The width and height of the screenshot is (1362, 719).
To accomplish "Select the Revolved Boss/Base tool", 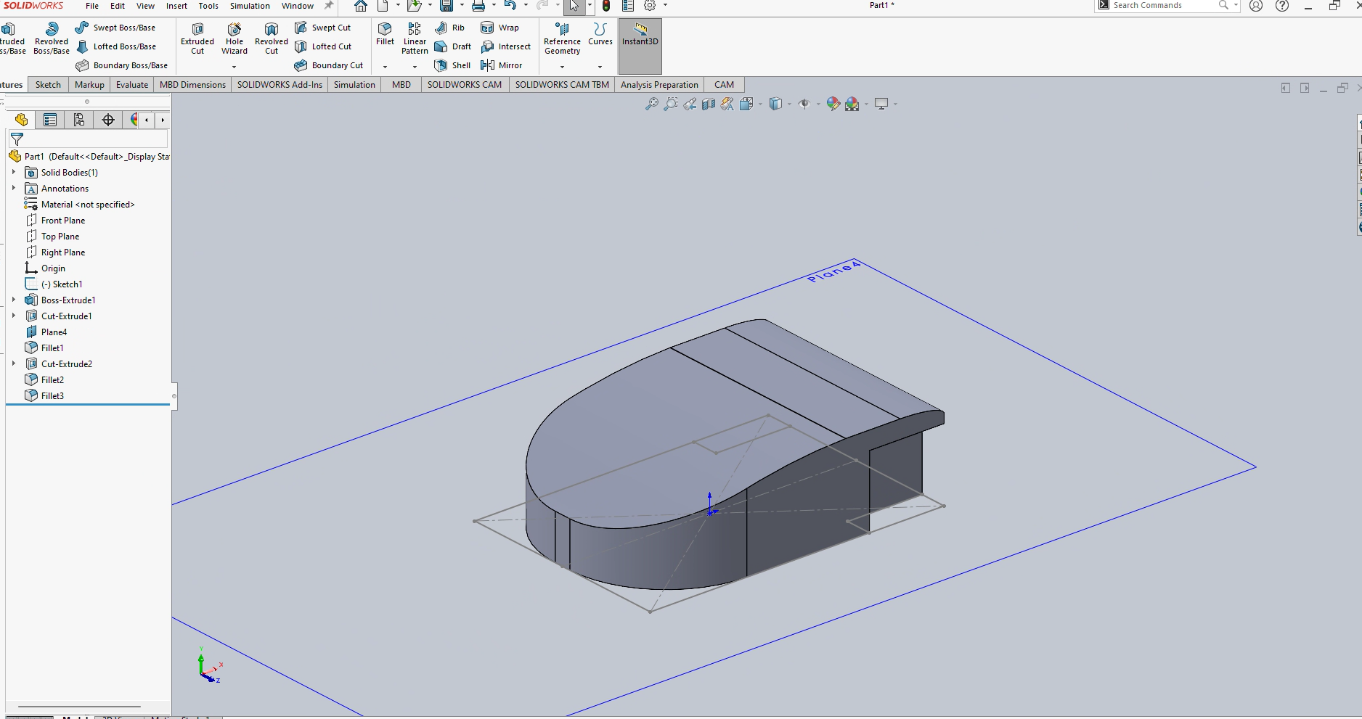I will coord(52,38).
